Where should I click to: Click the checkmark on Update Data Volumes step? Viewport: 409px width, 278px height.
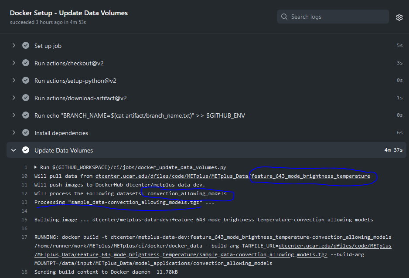click(26, 149)
